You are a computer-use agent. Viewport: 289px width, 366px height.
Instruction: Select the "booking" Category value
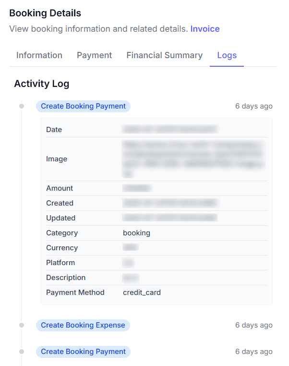(x=136, y=233)
